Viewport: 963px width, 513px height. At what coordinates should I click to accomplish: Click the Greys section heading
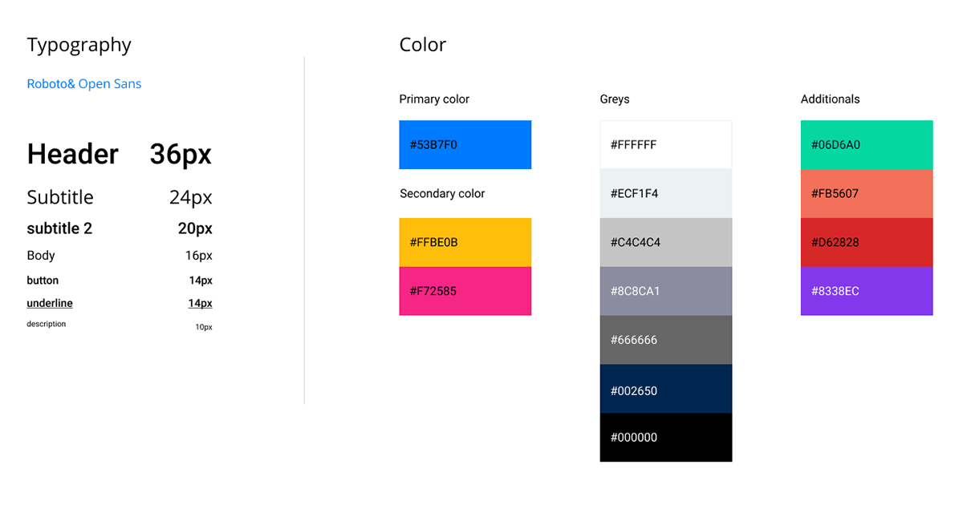click(x=615, y=99)
